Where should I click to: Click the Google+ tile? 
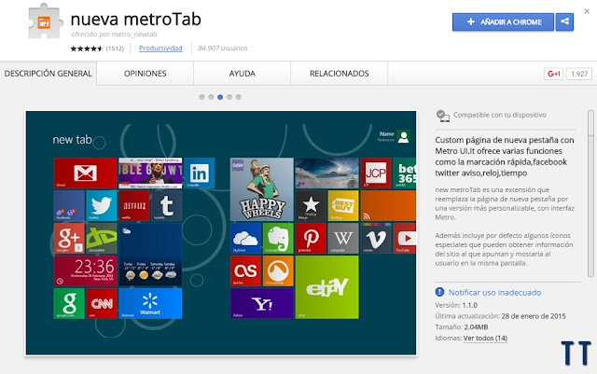coord(69,239)
